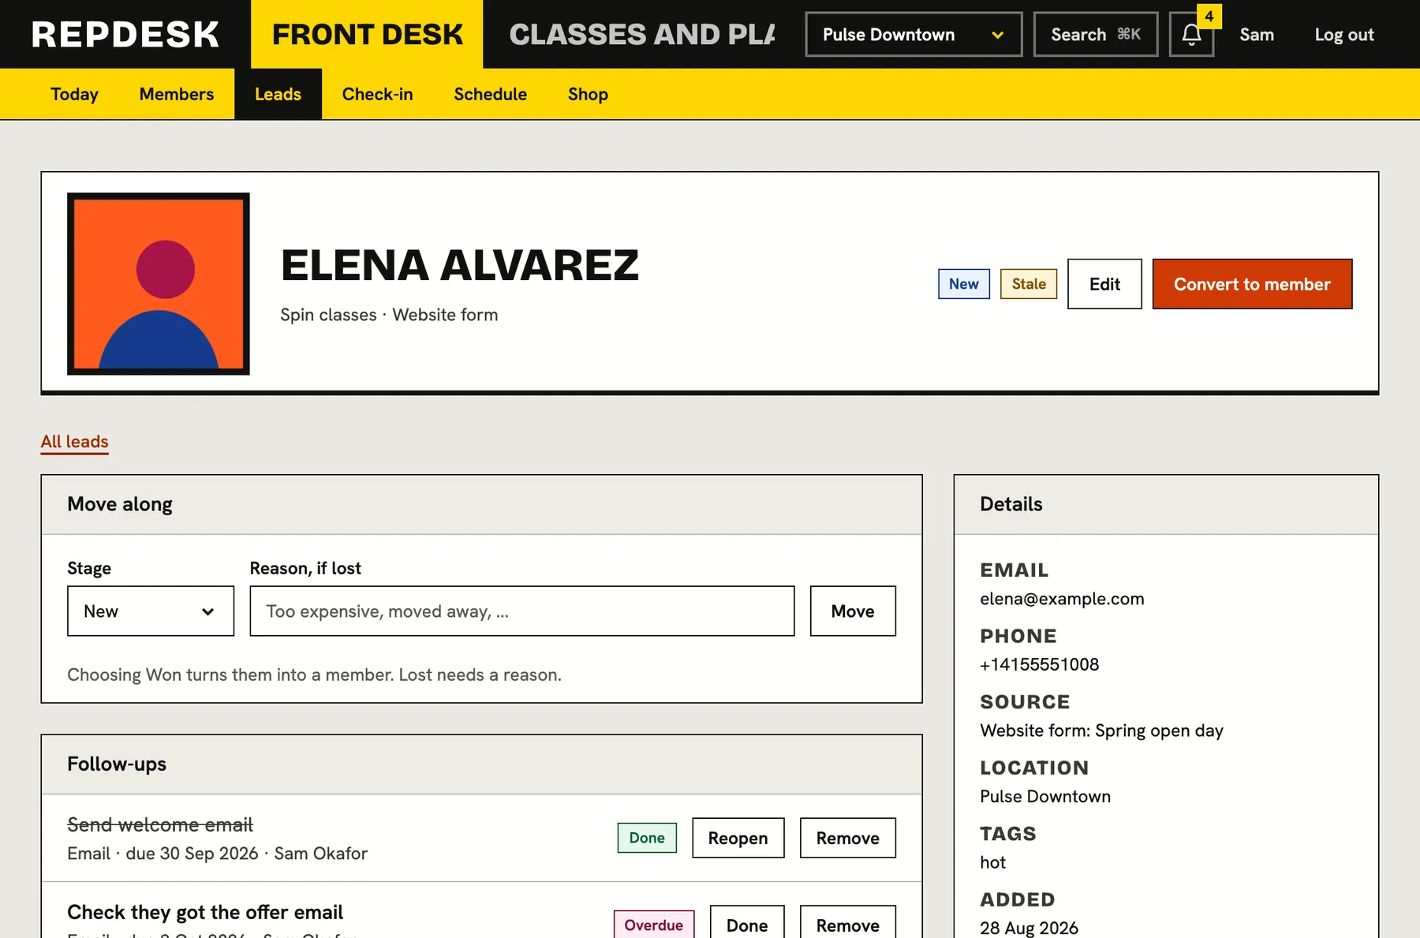
Task: Click the email elena@example.com
Action: pos(1062,599)
